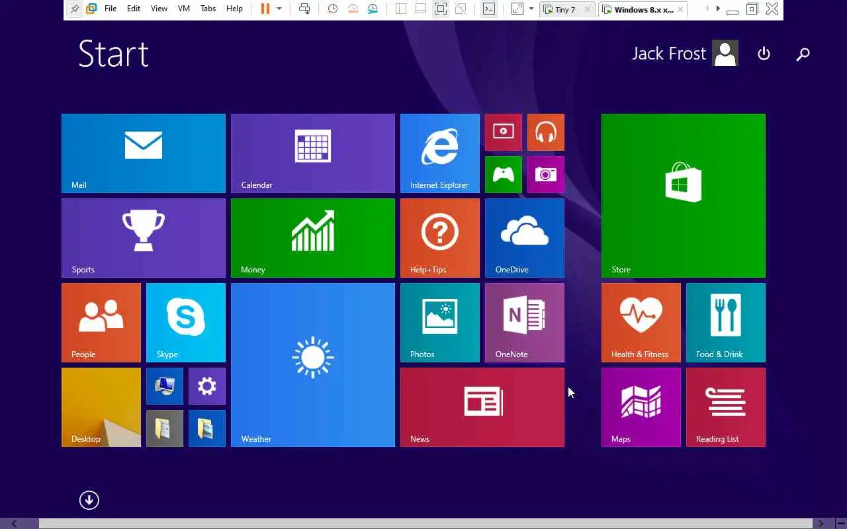Open the VMware View menu
Image resolution: width=847 pixels, height=529 pixels.
click(x=159, y=9)
